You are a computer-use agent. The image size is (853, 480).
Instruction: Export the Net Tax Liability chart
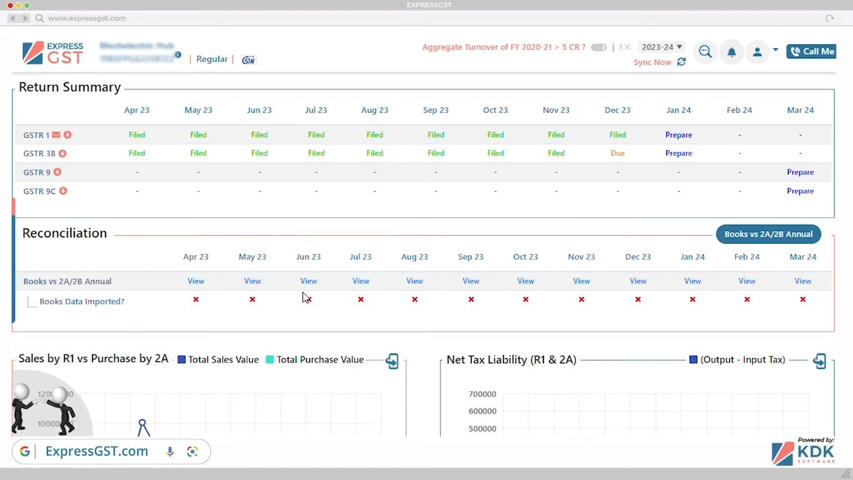pos(819,361)
